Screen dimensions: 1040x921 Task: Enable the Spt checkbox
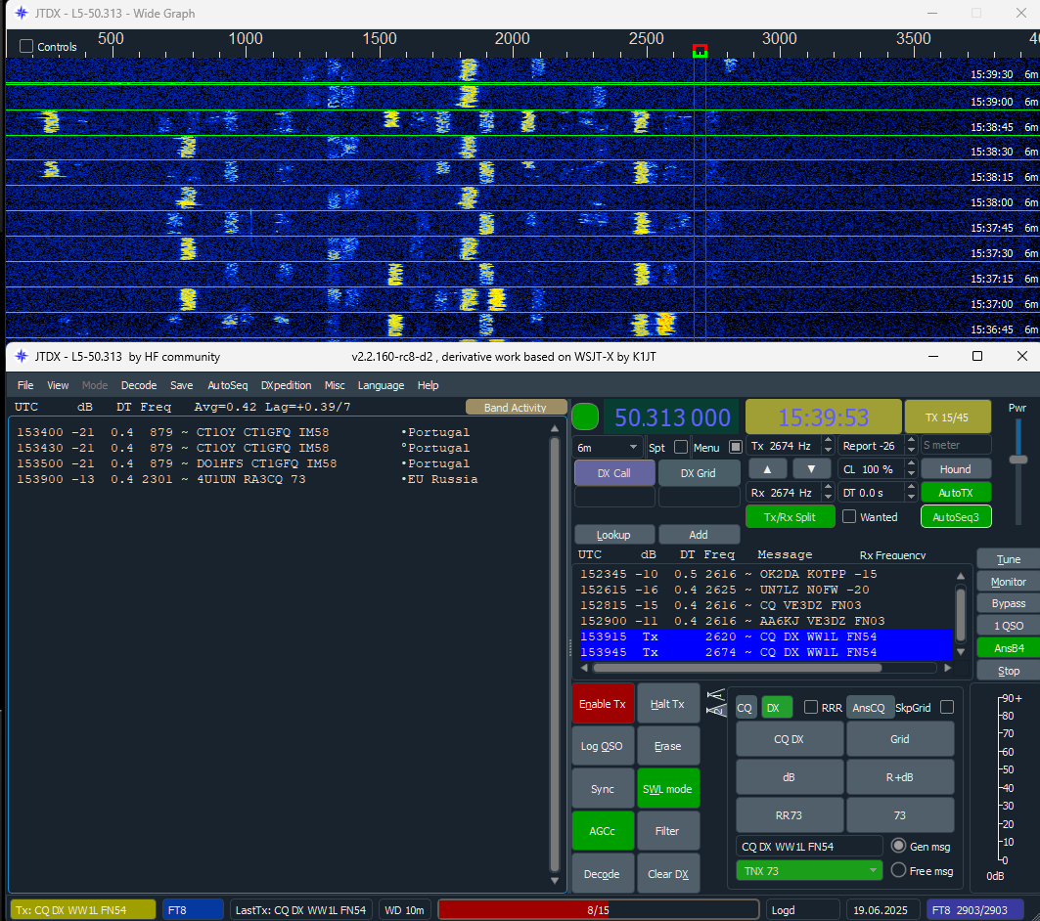click(x=681, y=447)
